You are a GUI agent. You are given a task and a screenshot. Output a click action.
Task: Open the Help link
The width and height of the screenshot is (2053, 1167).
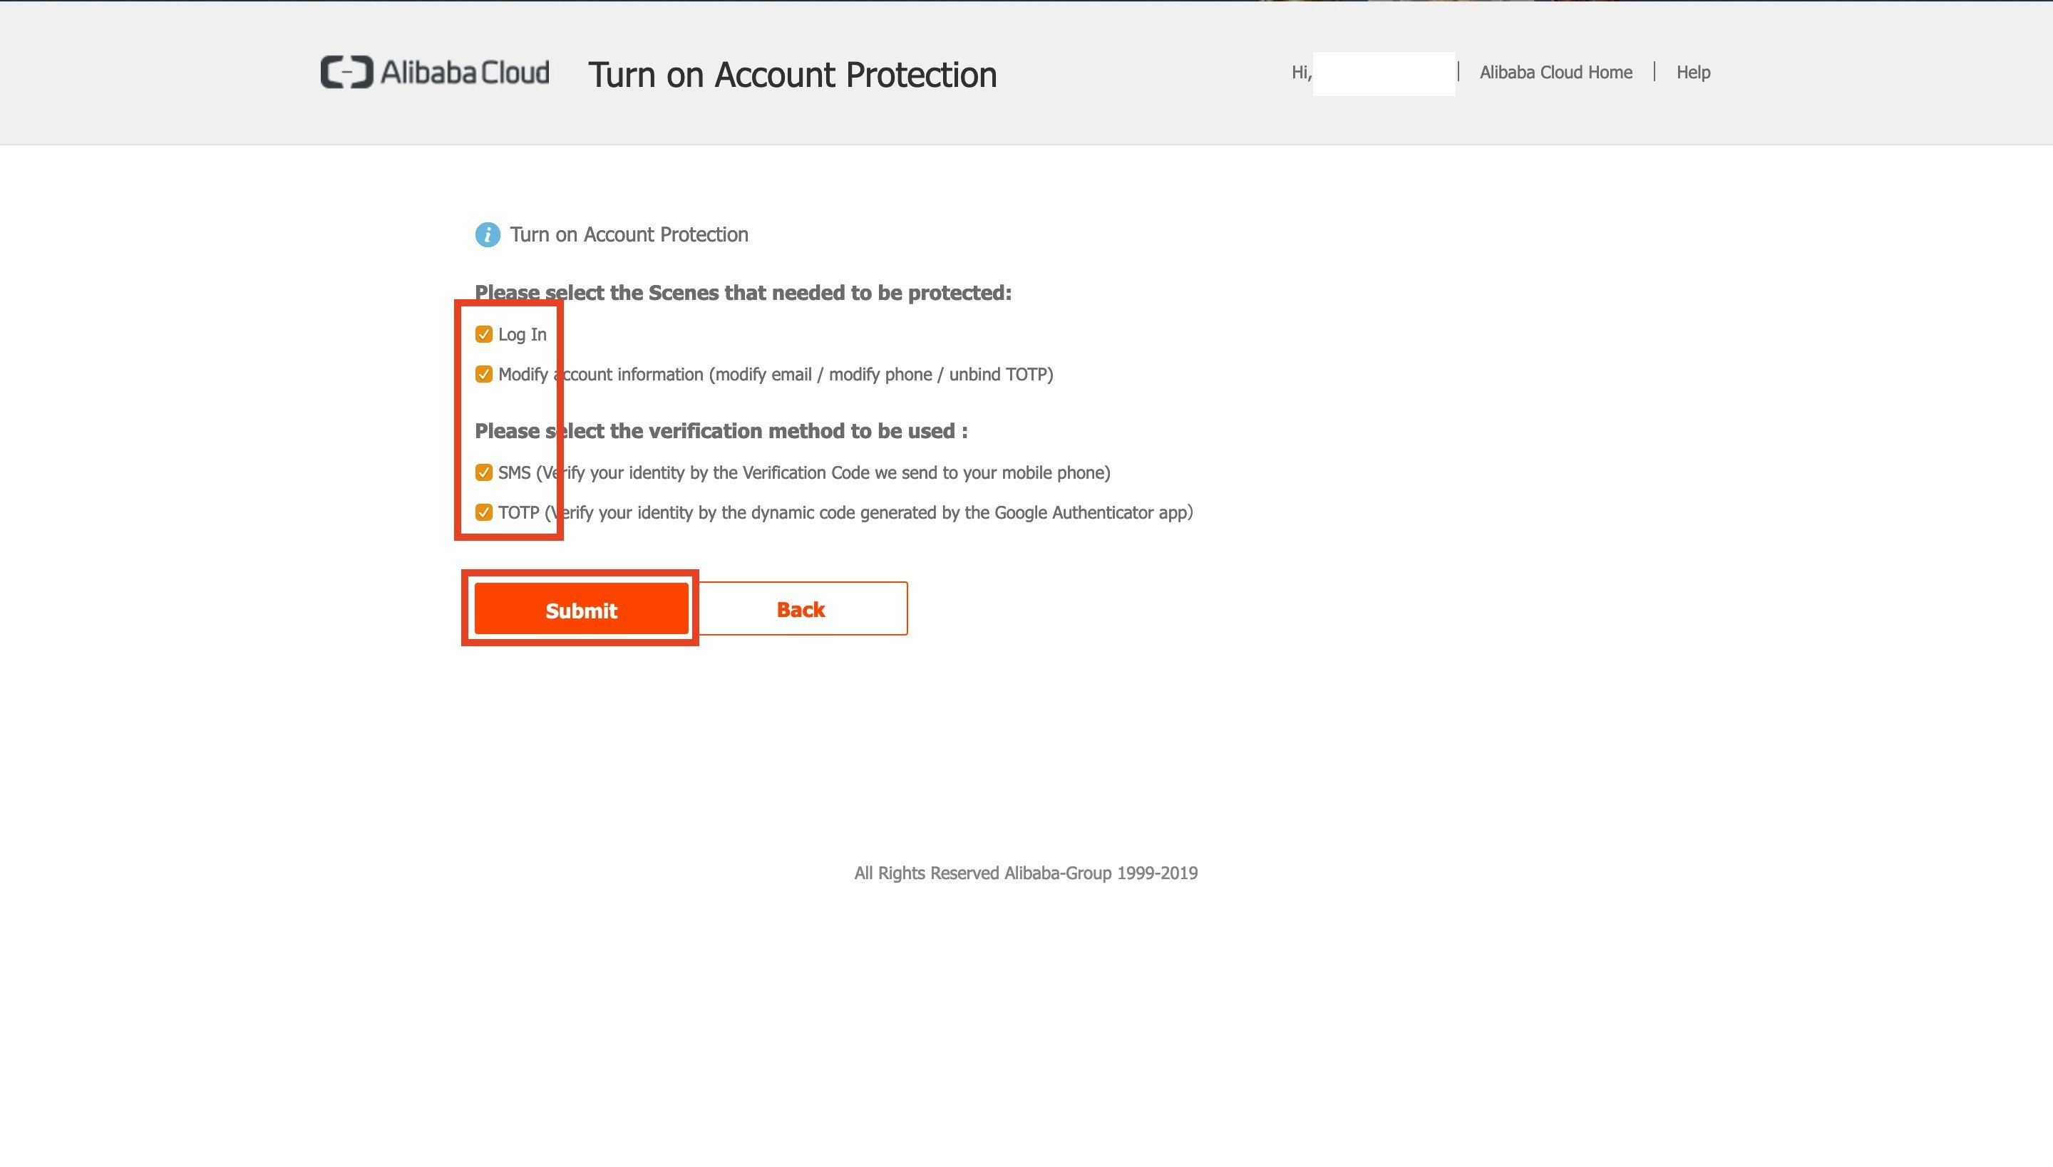[1693, 73]
